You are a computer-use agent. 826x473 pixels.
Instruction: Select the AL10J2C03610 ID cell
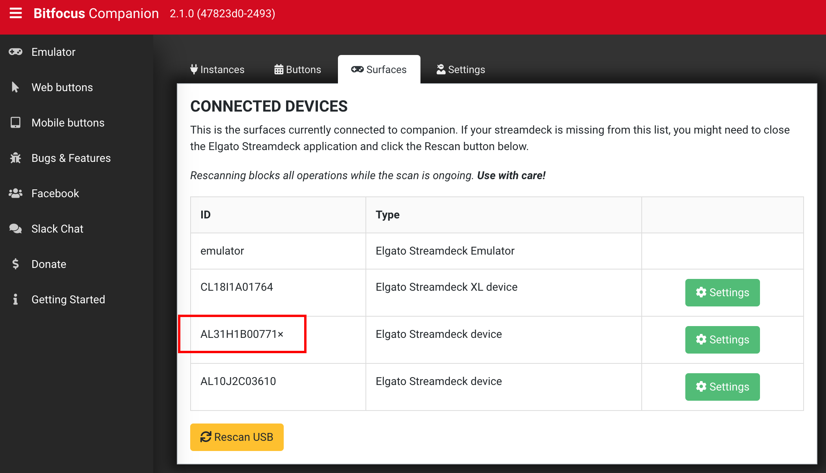[x=278, y=387]
